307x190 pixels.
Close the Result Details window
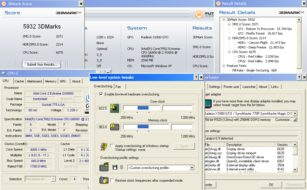click(304, 3)
